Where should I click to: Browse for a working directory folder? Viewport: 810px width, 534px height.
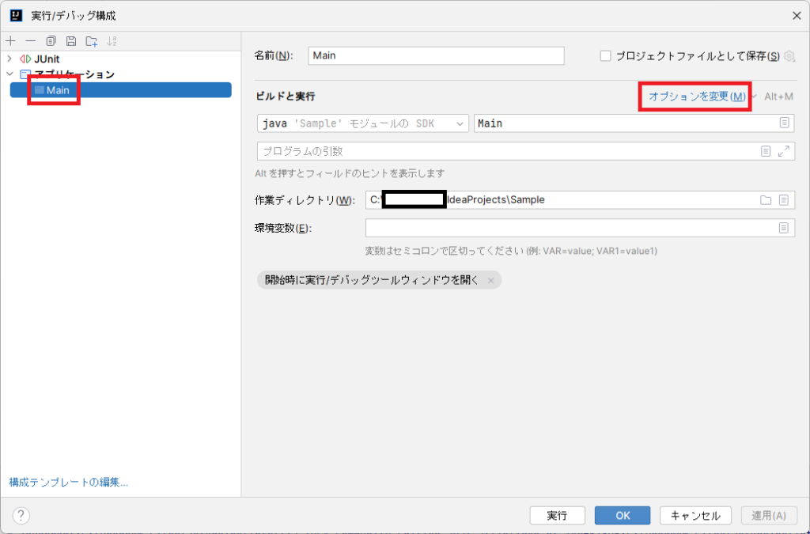point(765,199)
